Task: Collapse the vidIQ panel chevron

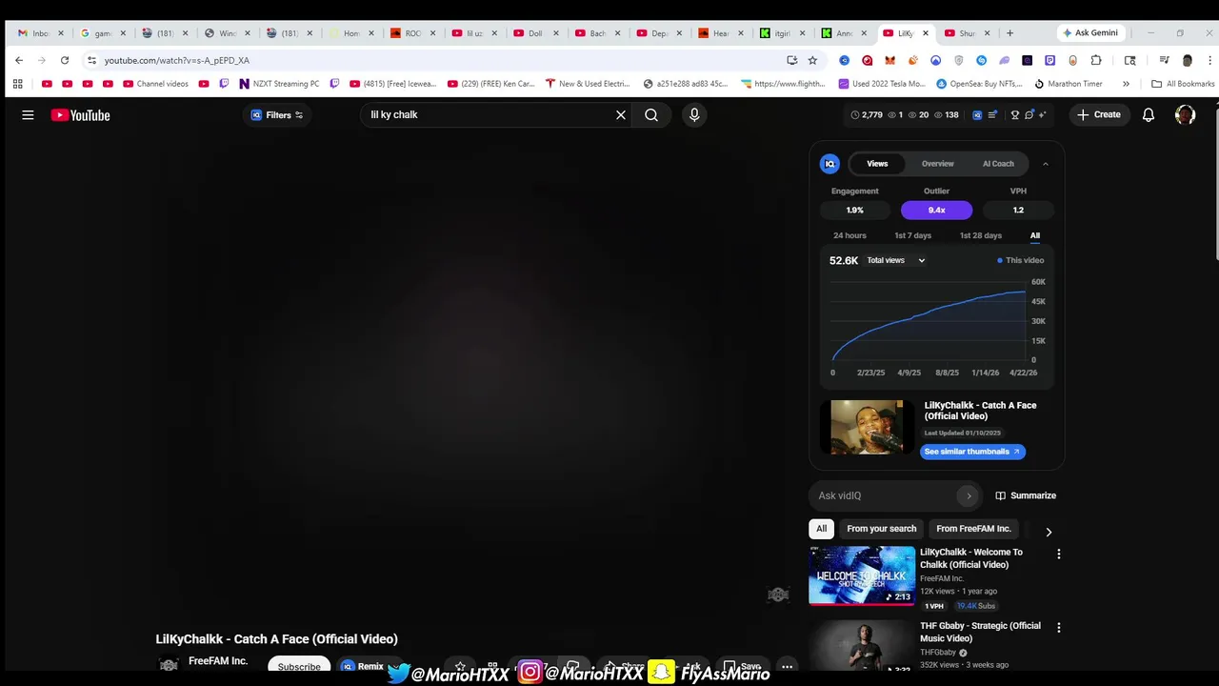Action: (1045, 164)
